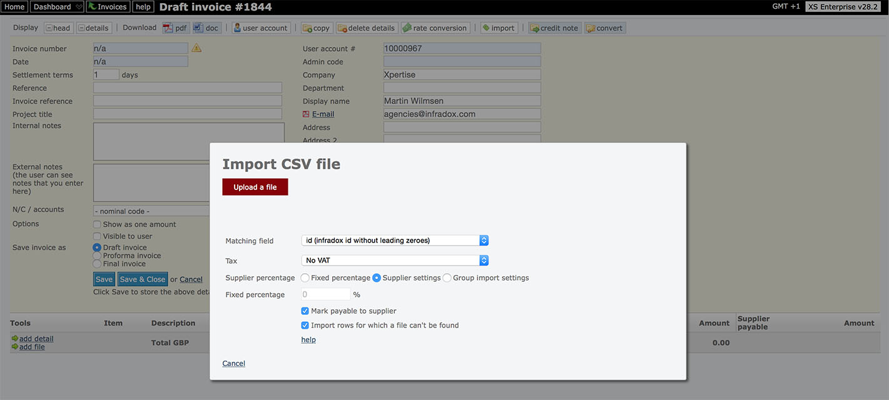Open the help menu in top bar
Viewport: 889px width, 400px height.
pyautogui.click(x=143, y=7)
